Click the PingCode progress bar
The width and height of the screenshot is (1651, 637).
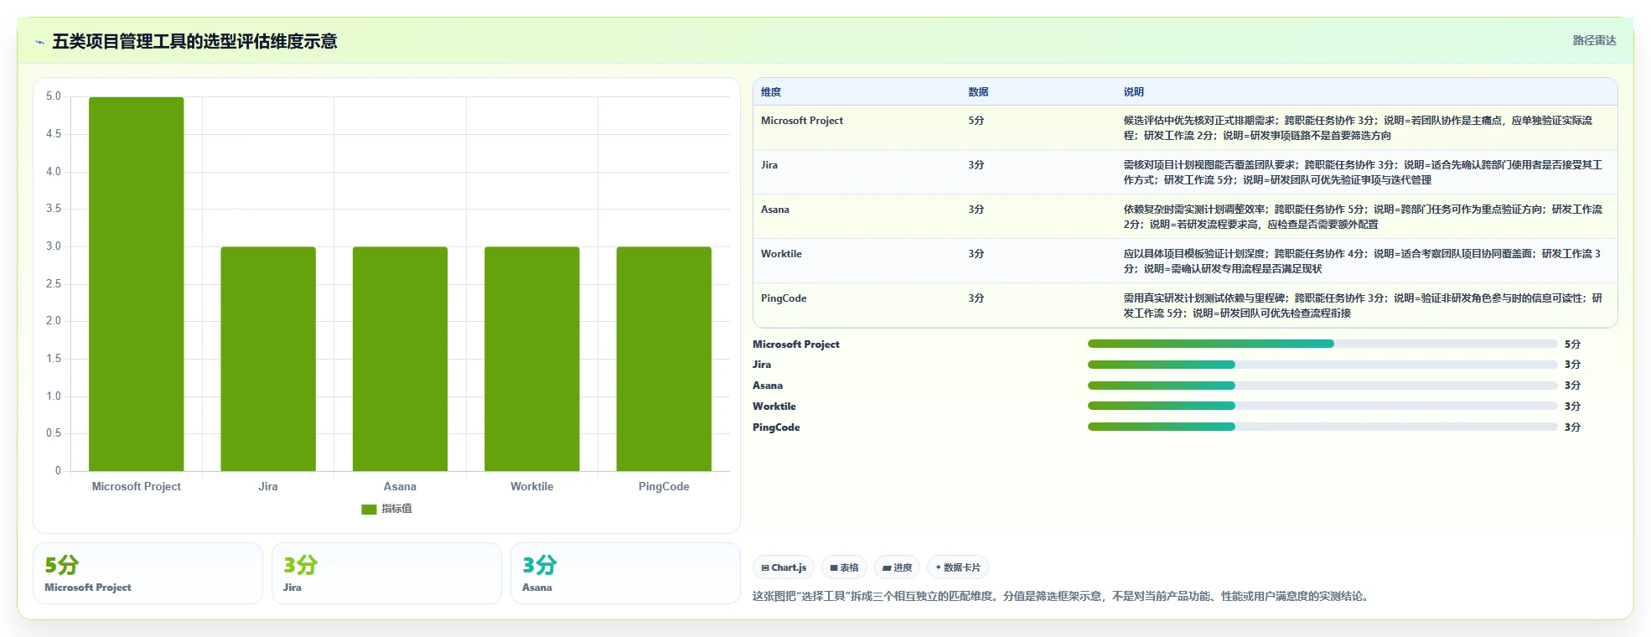[1322, 427]
